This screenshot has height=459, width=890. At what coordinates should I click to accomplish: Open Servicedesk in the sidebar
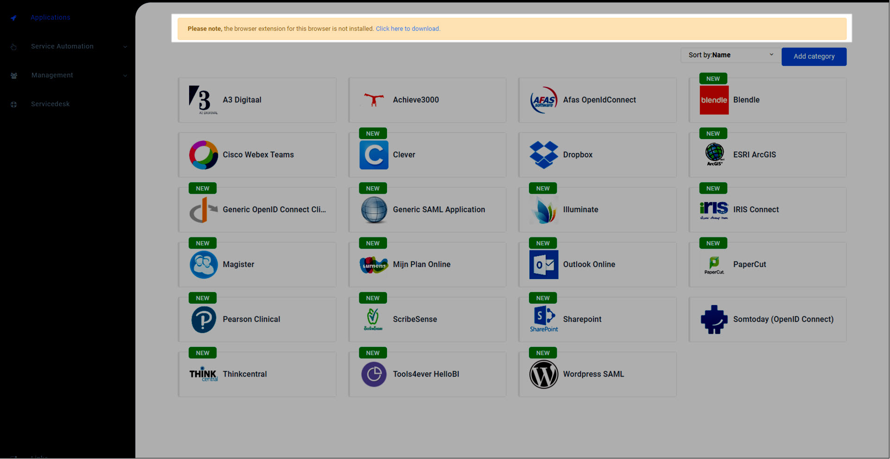tap(50, 104)
